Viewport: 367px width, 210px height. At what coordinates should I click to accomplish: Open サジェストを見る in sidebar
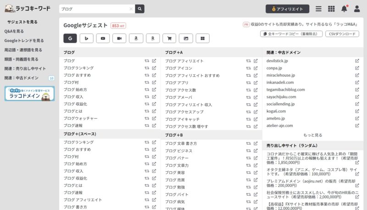point(22,22)
